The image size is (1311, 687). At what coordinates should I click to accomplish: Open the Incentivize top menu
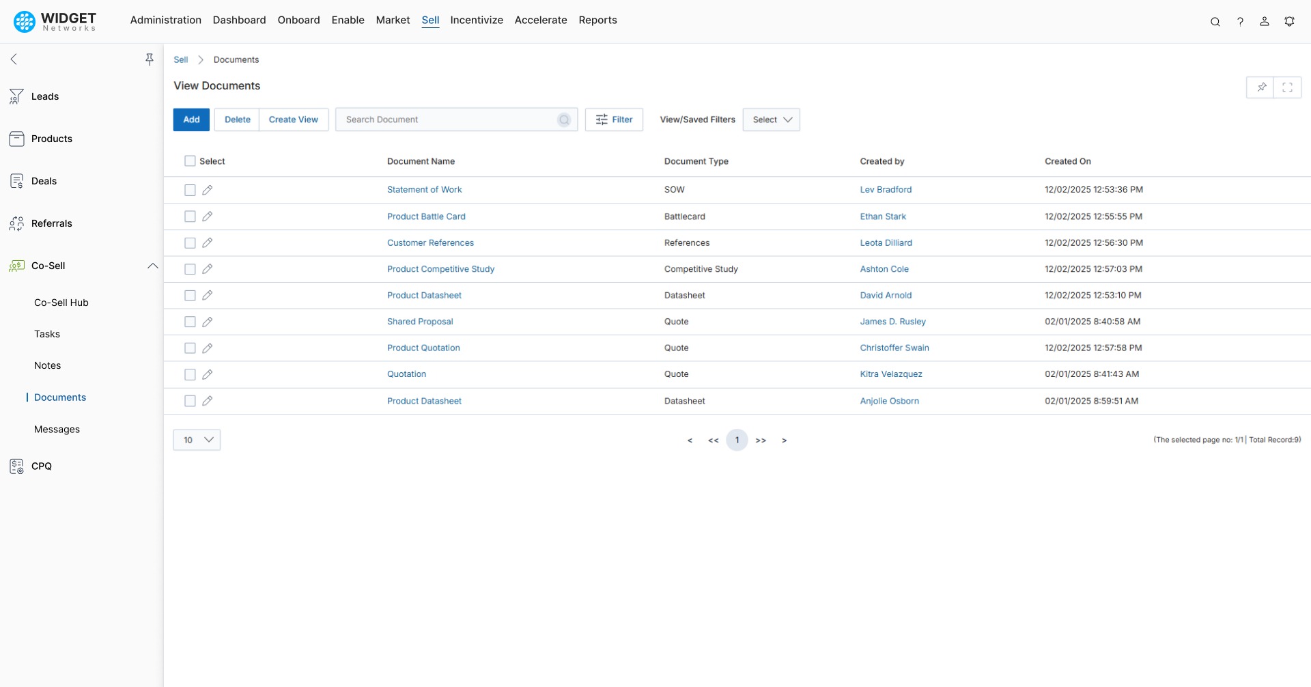(476, 20)
